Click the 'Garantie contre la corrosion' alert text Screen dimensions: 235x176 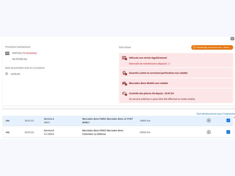pos(158,73)
